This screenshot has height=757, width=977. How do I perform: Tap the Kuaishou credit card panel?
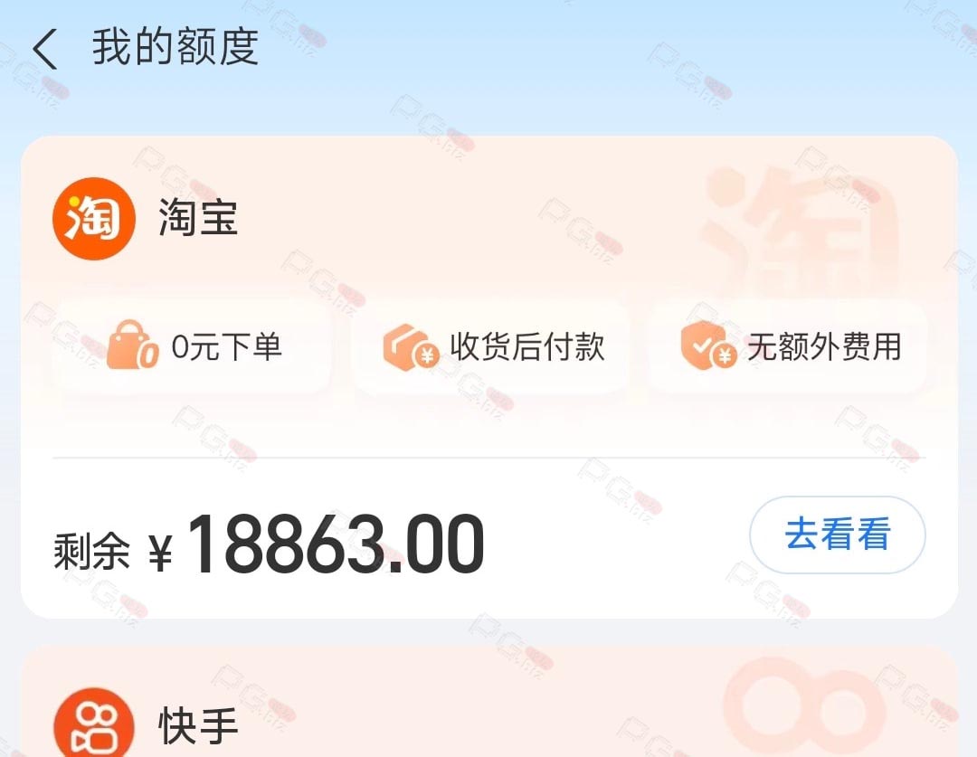489,702
